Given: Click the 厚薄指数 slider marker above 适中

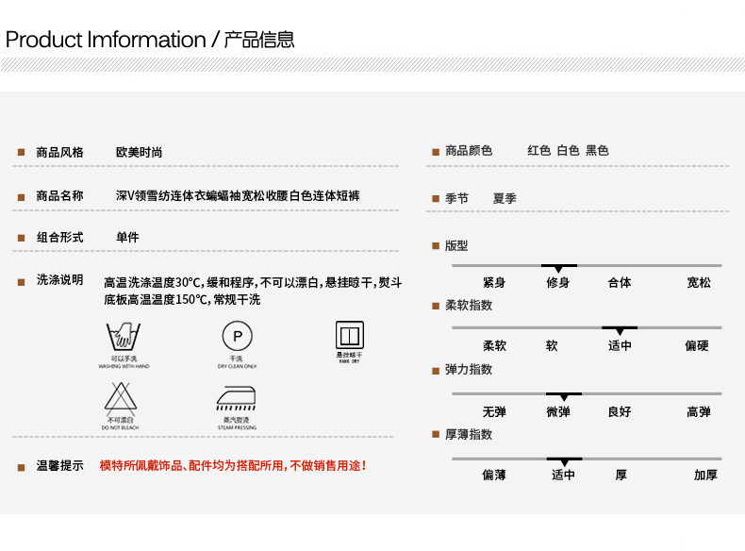Looking at the screenshot, I should (x=565, y=462).
